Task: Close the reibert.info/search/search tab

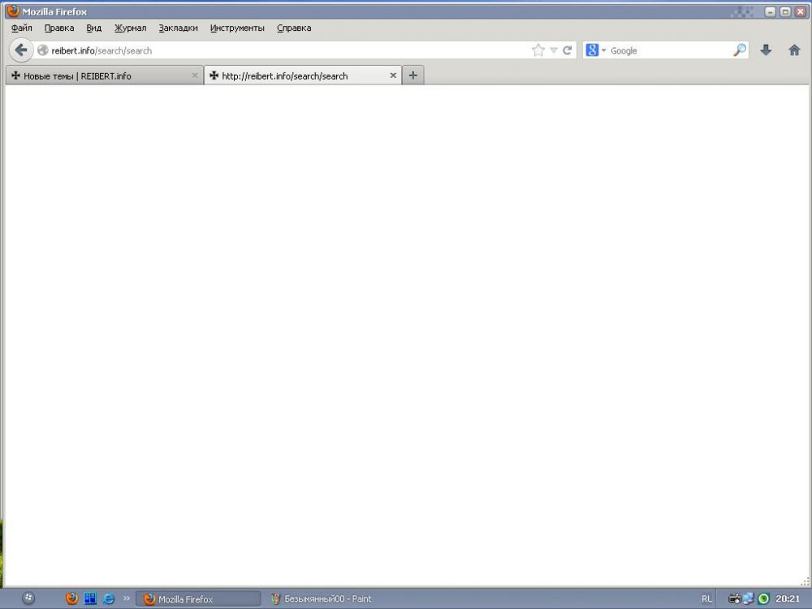Action: [393, 76]
